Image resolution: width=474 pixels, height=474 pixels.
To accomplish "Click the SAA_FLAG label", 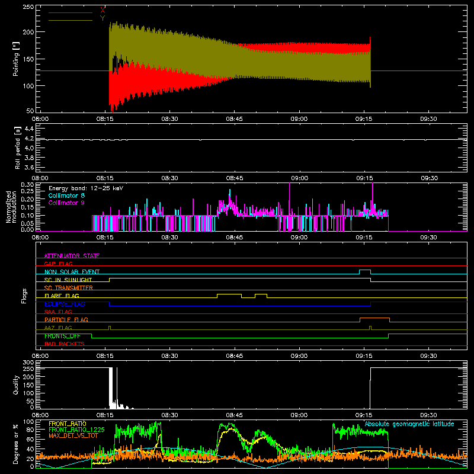I will point(58,312).
